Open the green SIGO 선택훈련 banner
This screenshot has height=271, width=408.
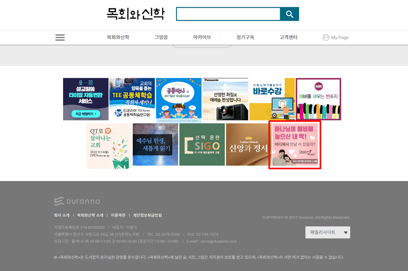point(202,145)
